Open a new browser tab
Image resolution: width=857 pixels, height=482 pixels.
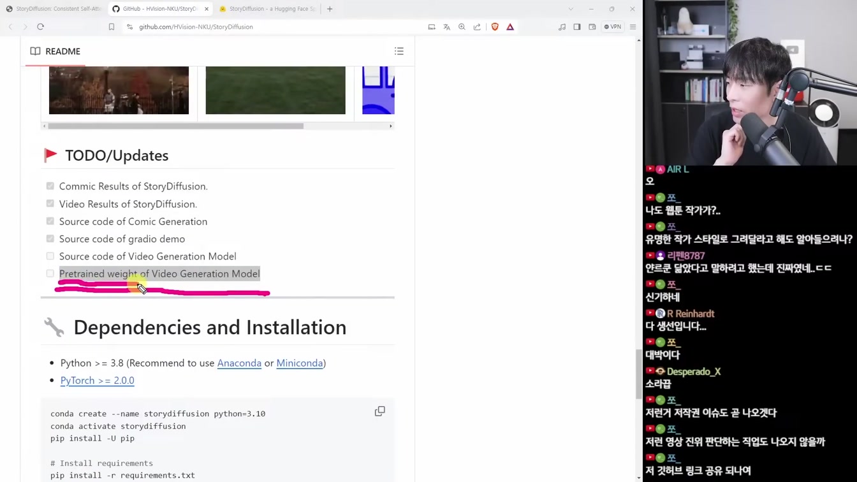[330, 9]
